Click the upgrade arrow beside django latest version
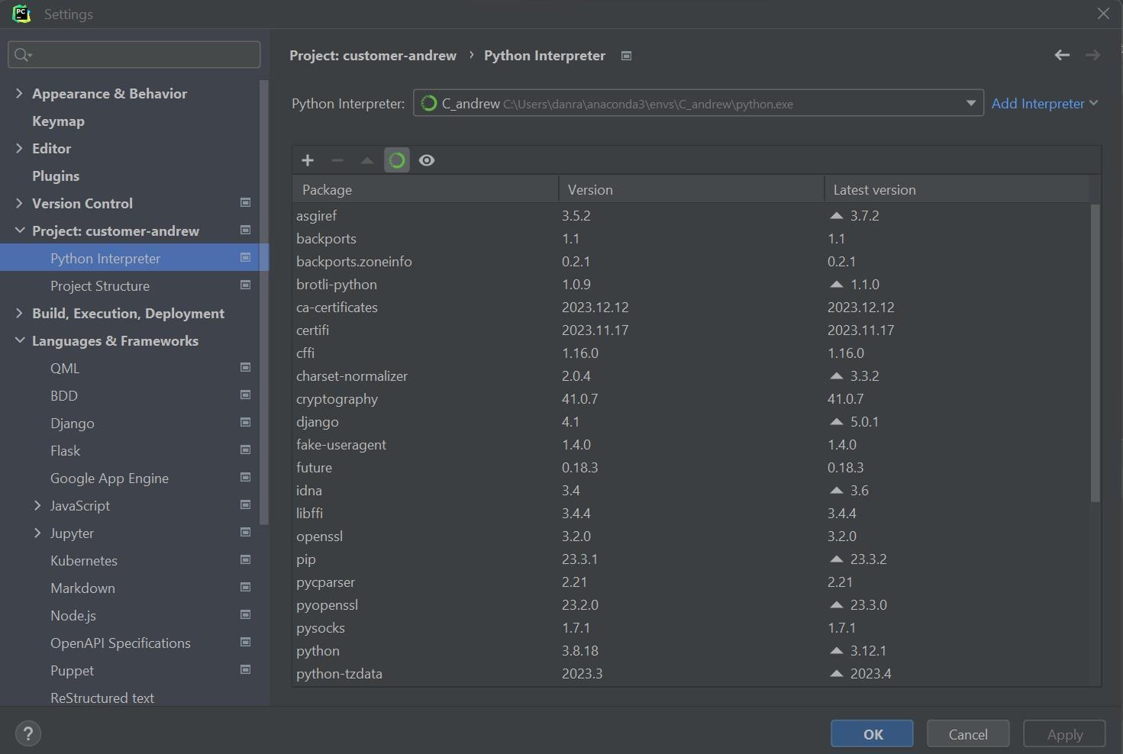Image resolution: width=1123 pixels, height=754 pixels. coord(837,421)
